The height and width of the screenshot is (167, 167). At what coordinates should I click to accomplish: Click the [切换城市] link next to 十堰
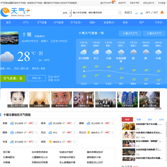click(x=39, y=36)
